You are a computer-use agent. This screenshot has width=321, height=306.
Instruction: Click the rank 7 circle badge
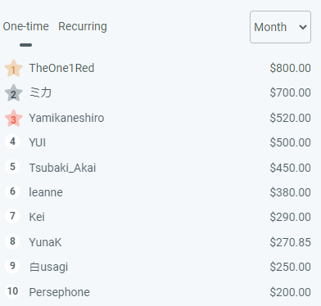click(12, 216)
